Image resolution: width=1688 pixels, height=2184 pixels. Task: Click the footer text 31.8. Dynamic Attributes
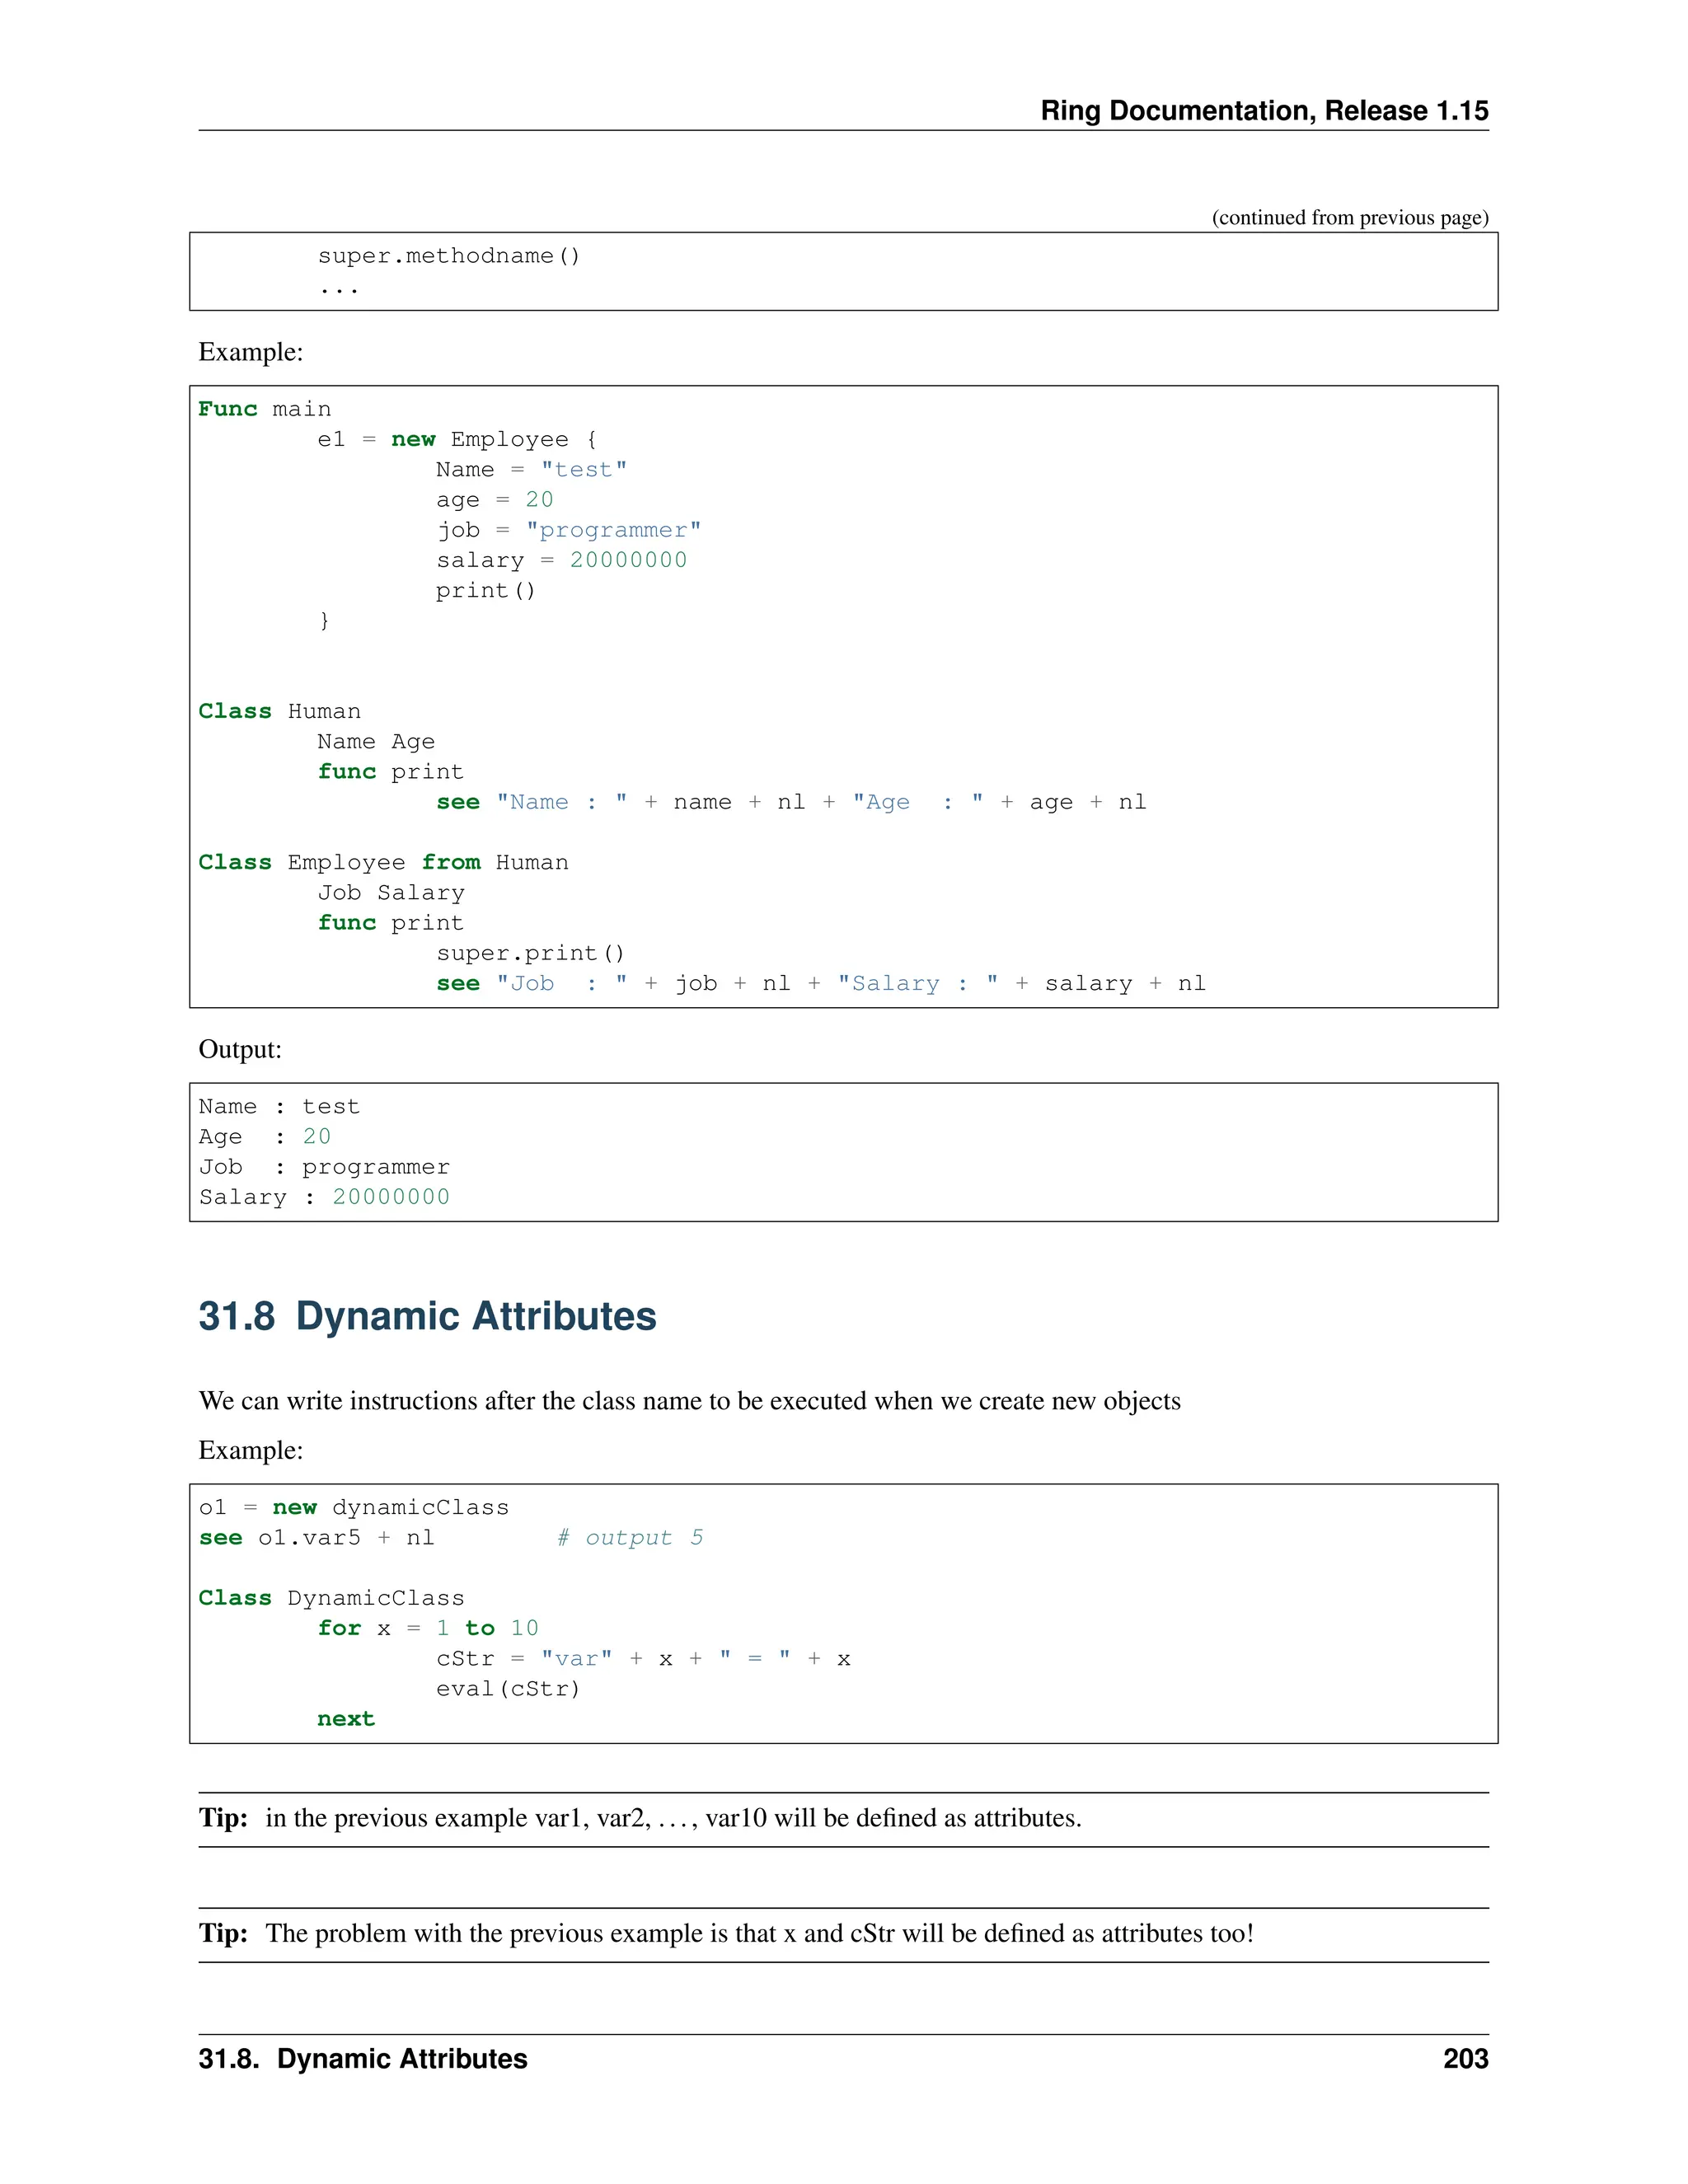coord(362,2059)
